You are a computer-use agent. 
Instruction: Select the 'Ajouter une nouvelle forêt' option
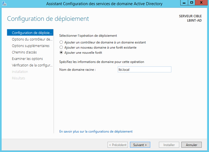coord(61,52)
